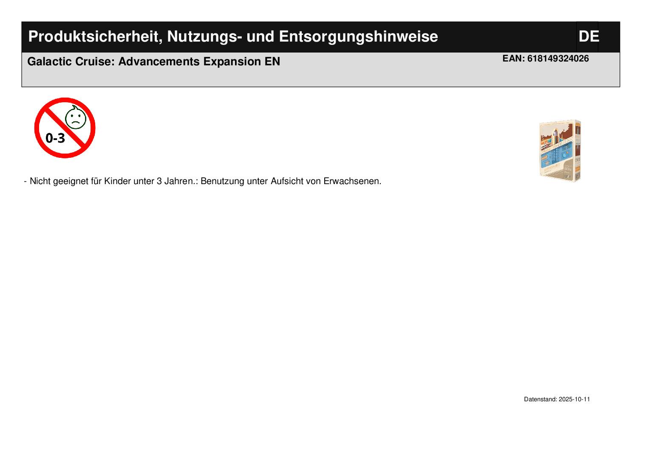
Task: Select the EAN number 618149324026
Action: coord(558,59)
